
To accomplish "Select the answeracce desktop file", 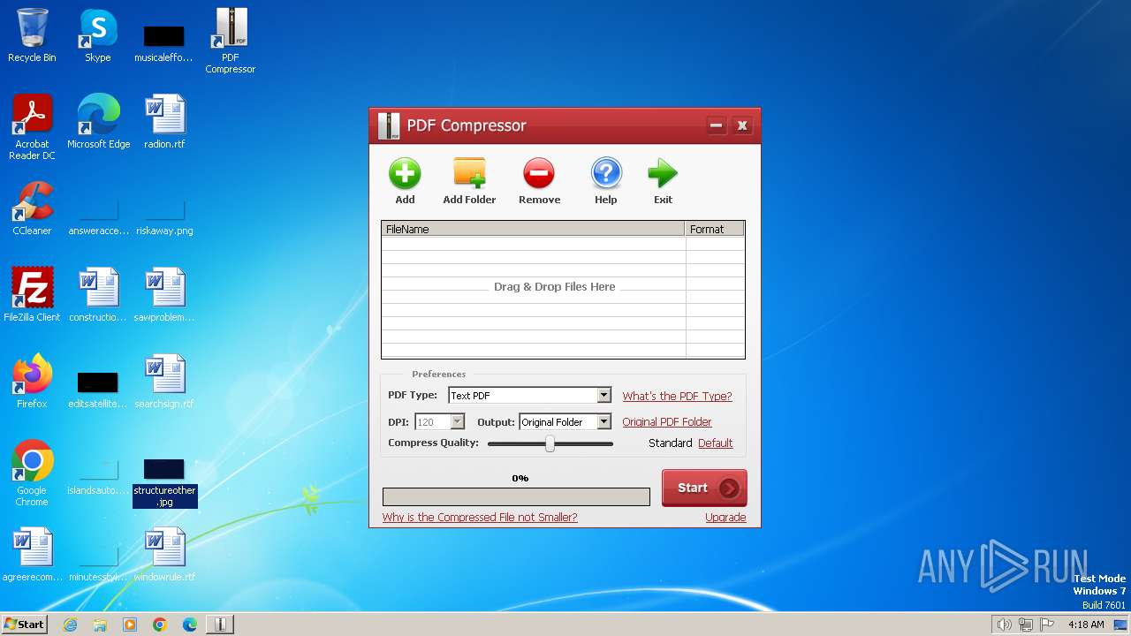I will pyautogui.click(x=98, y=217).
